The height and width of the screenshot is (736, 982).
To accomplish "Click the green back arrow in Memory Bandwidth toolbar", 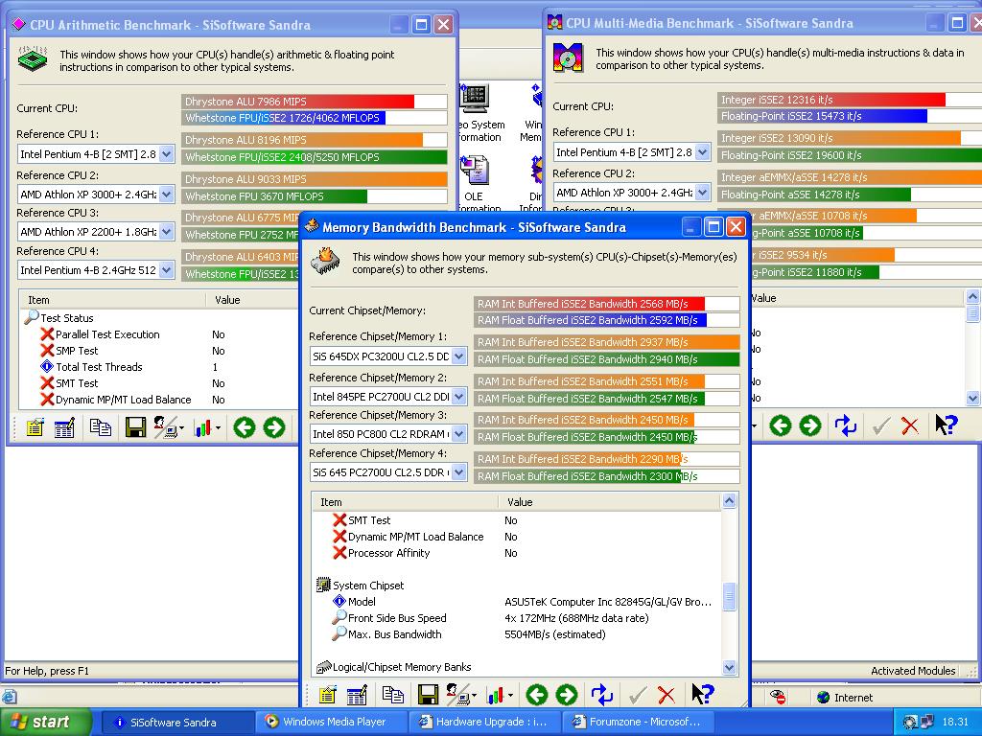I will coord(537,694).
